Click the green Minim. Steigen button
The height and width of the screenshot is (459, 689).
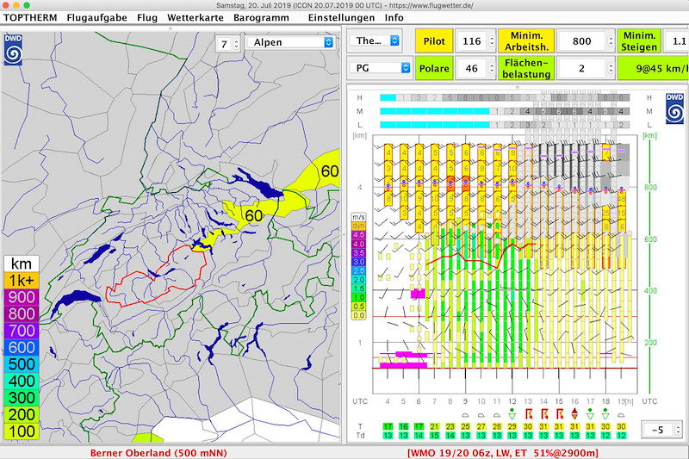coord(639,41)
